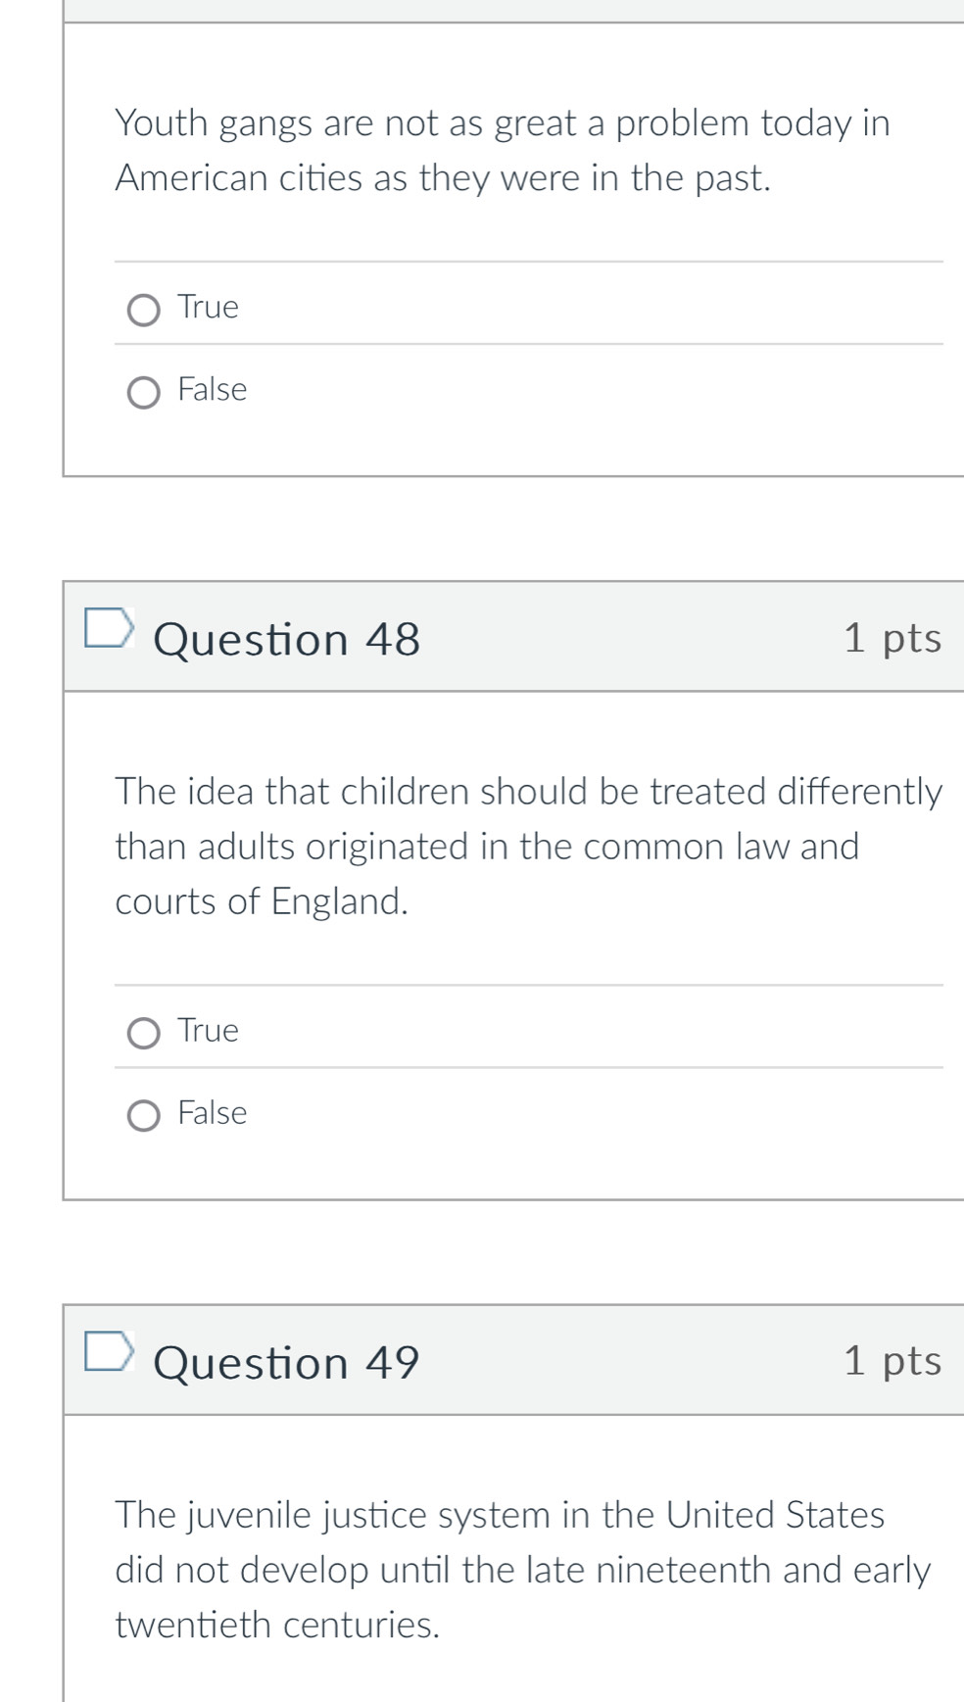
Task: Select False for the youth gangs question
Action: pos(144,393)
